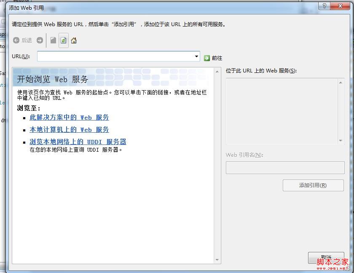
Task: Click browser pane scroll down arrow
Action: point(217,260)
